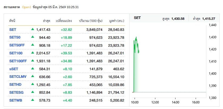Open the SET50 index link
Screen dimensions: 223x109
point(15,37)
